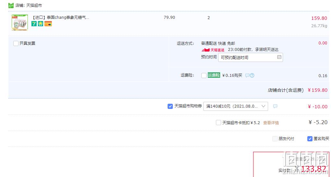The height and width of the screenshot is (177, 331).
Task: Click the store name 店铺: 天猫超市
Action: click(29, 6)
